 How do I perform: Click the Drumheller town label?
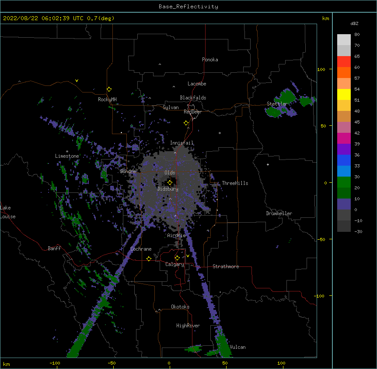(279, 213)
